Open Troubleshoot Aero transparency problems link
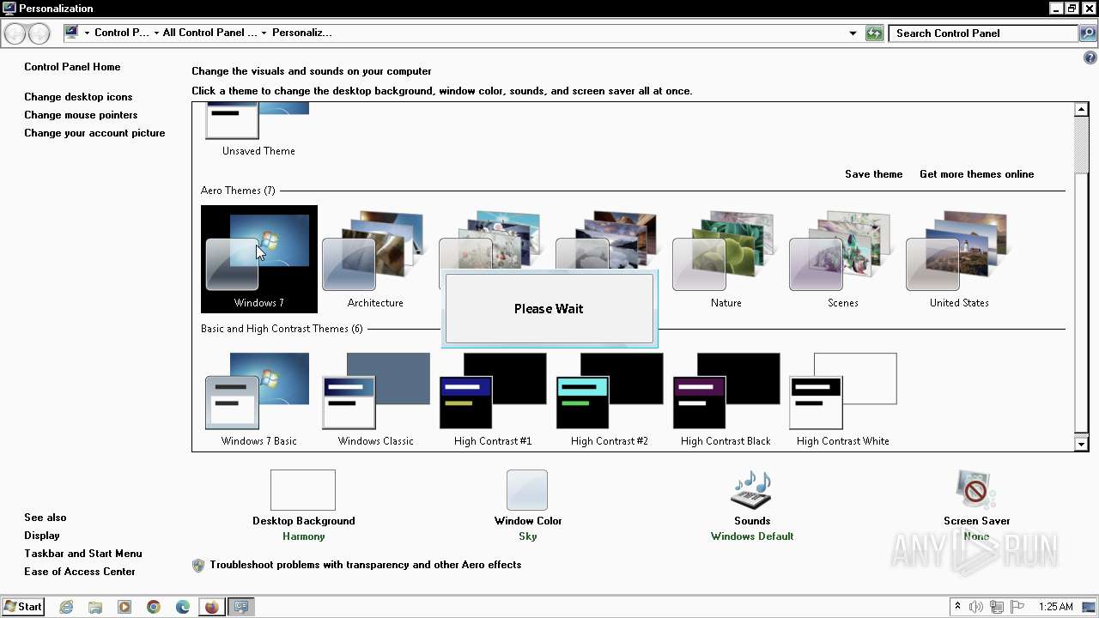The height and width of the screenshot is (618, 1099). click(x=366, y=565)
